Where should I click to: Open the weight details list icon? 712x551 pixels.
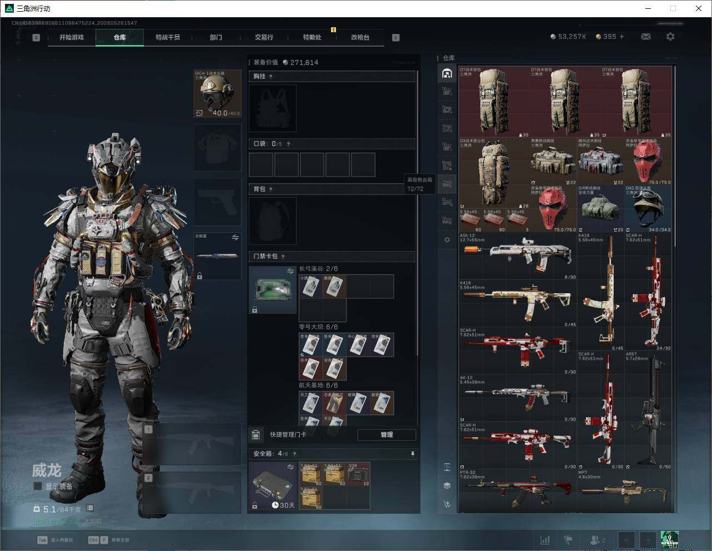pos(90,508)
